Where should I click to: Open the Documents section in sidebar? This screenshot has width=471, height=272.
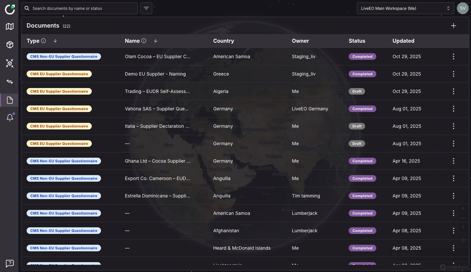tap(10, 100)
